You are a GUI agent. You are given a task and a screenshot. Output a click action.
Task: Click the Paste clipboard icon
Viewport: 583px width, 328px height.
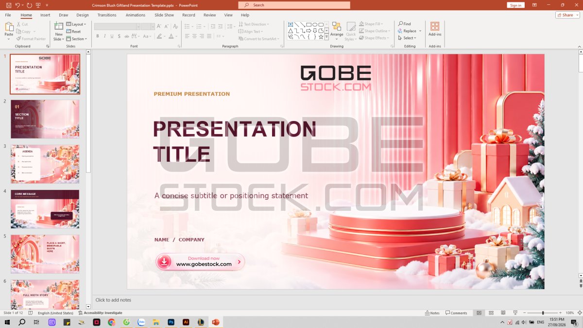[9, 27]
